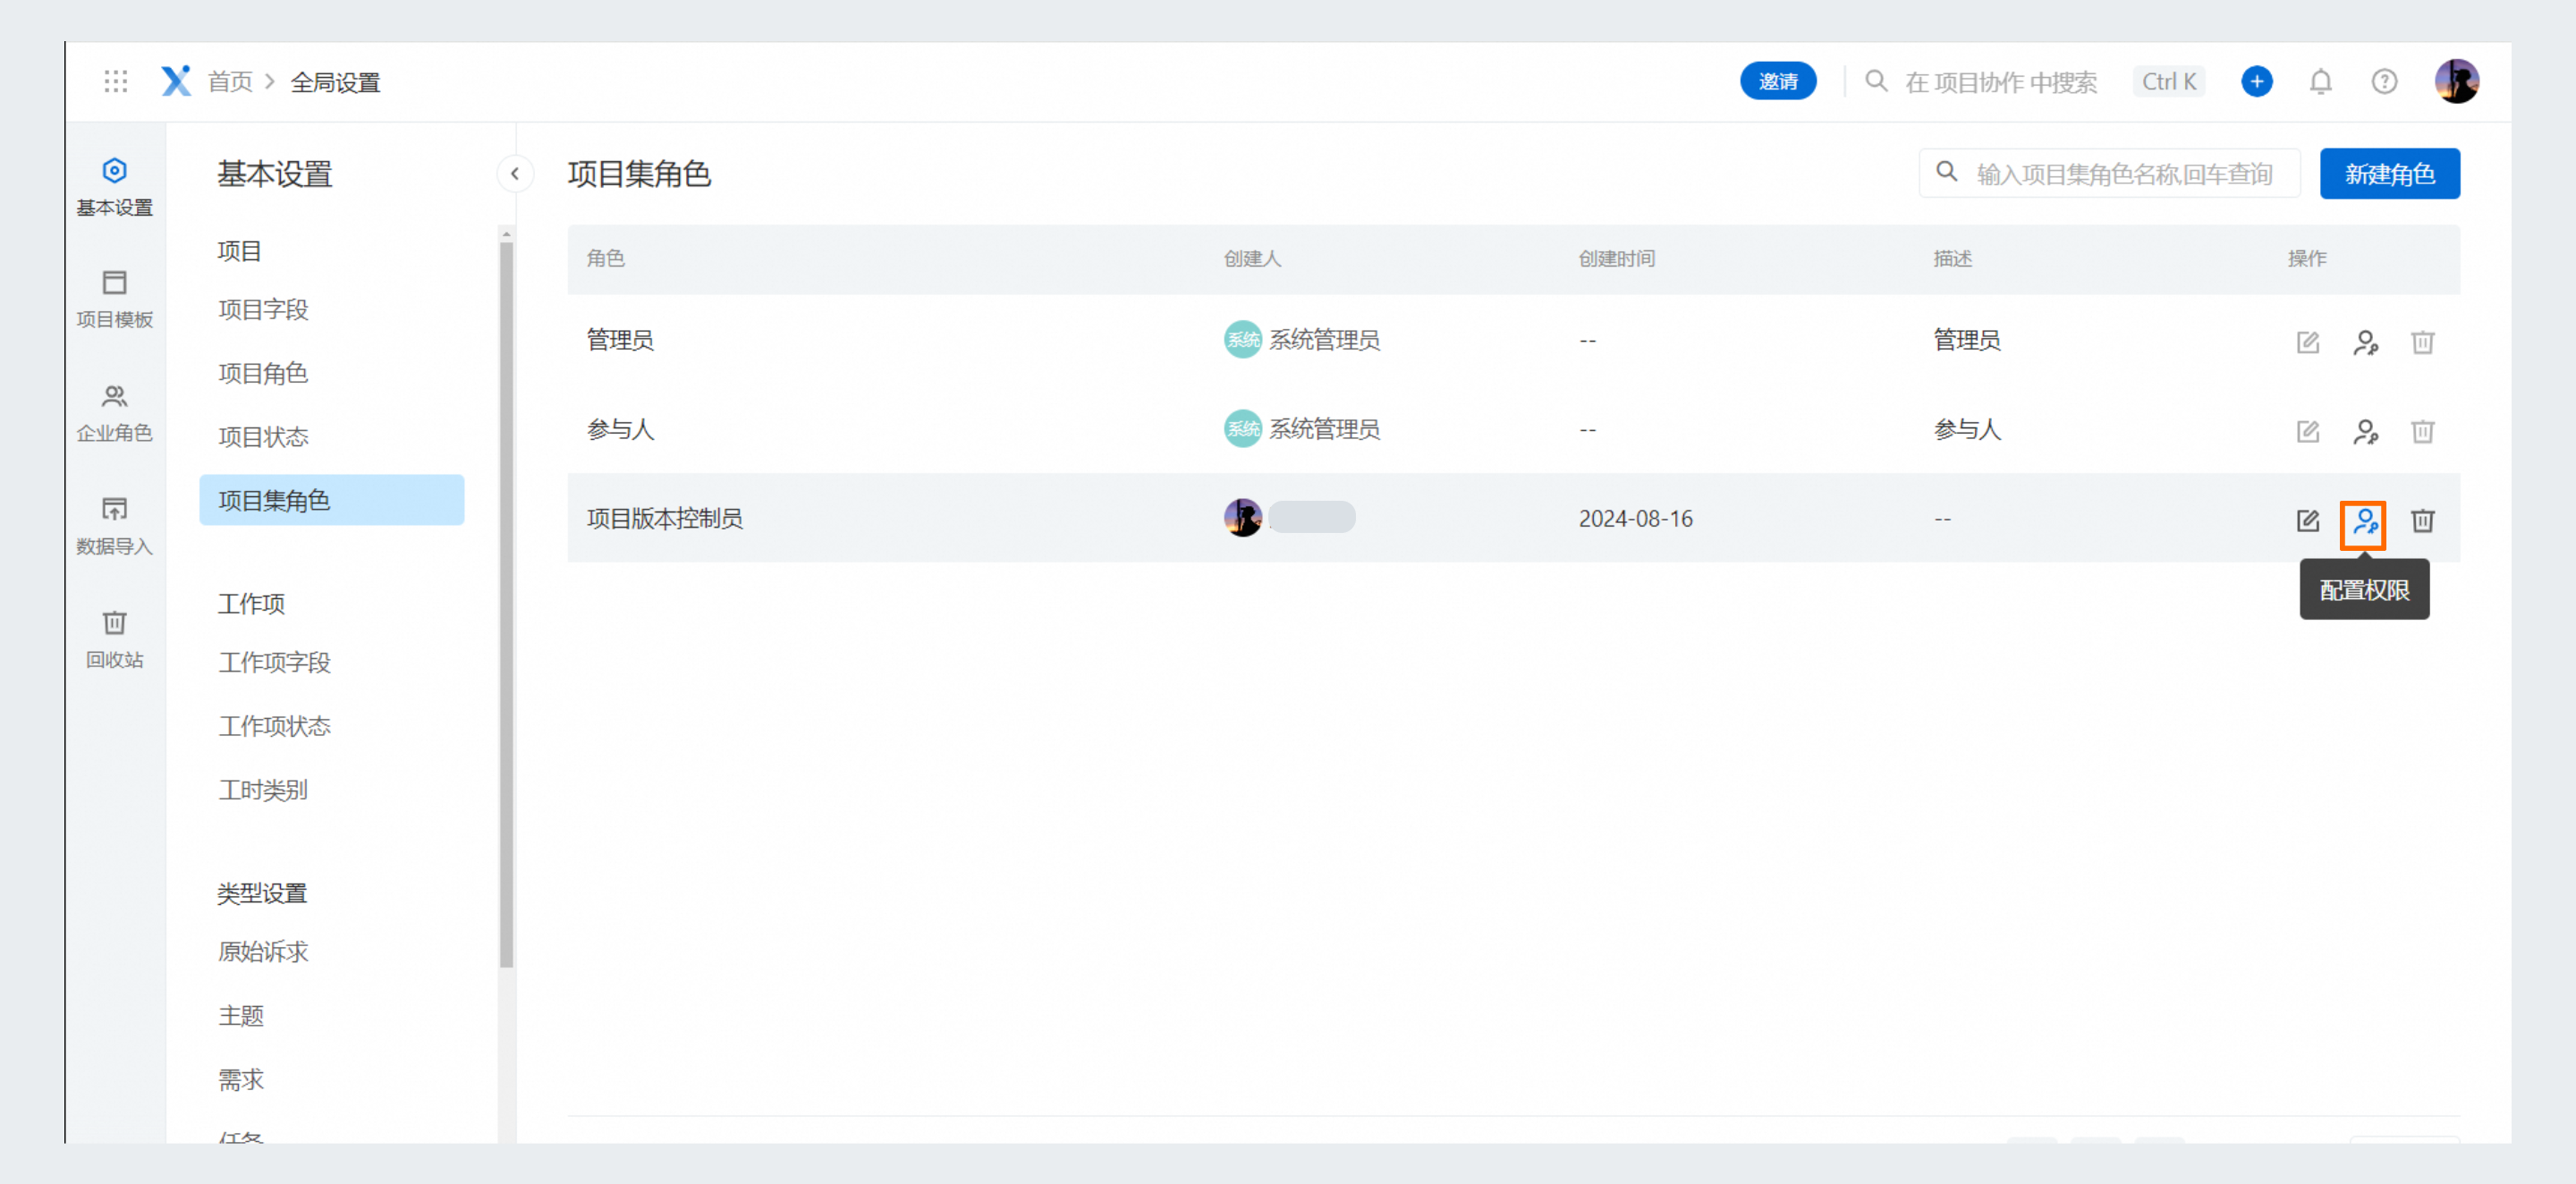Click the 新建角色 button
Viewport: 2576px width, 1184px height.
(2389, 174)
